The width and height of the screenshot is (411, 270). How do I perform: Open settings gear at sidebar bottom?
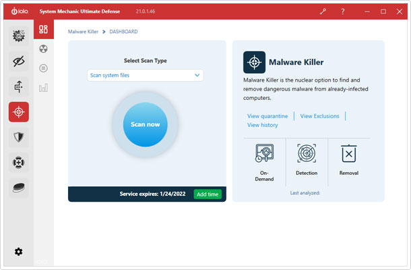(18, 252)
